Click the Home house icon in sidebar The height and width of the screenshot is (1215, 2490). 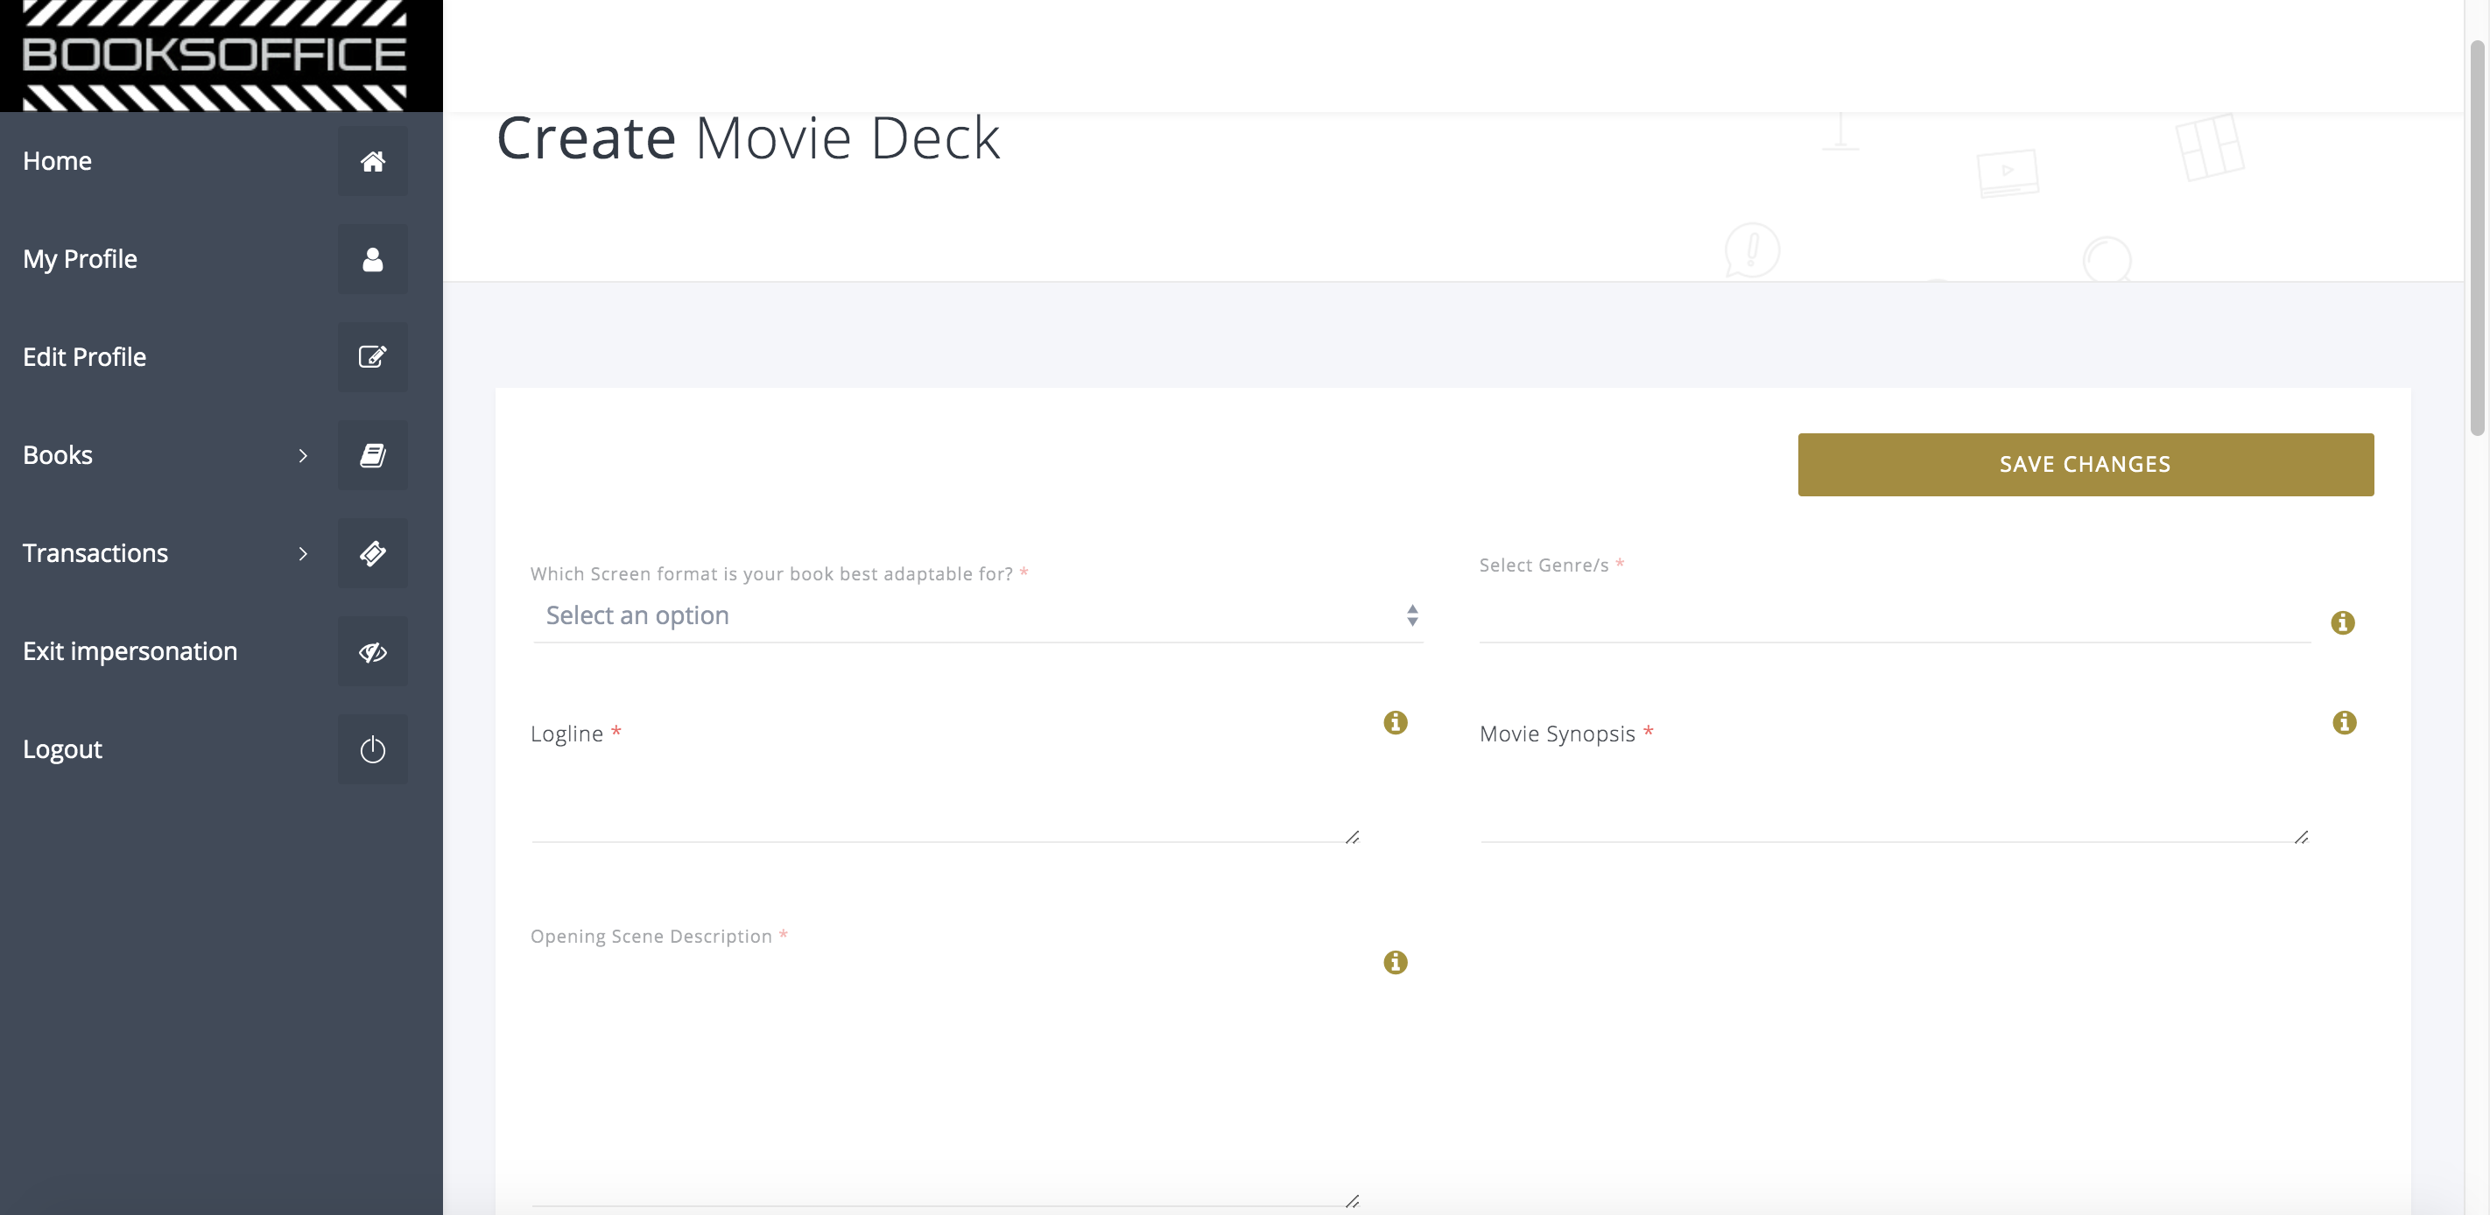pos(372,161)
